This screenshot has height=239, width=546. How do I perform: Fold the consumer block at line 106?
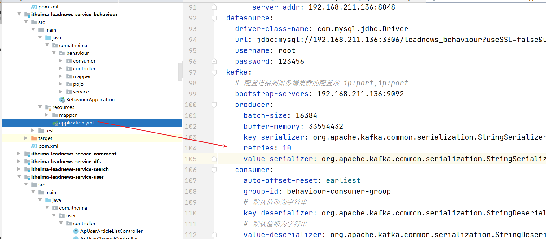point(214,170)
